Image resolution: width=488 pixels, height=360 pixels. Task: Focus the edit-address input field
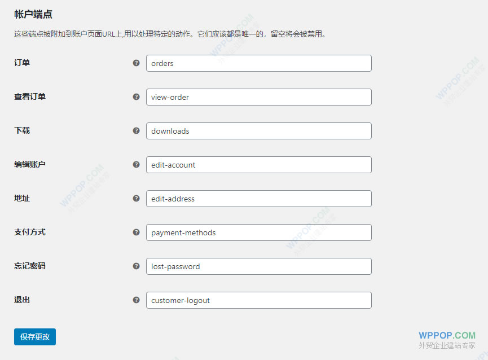tap(258, 199)
